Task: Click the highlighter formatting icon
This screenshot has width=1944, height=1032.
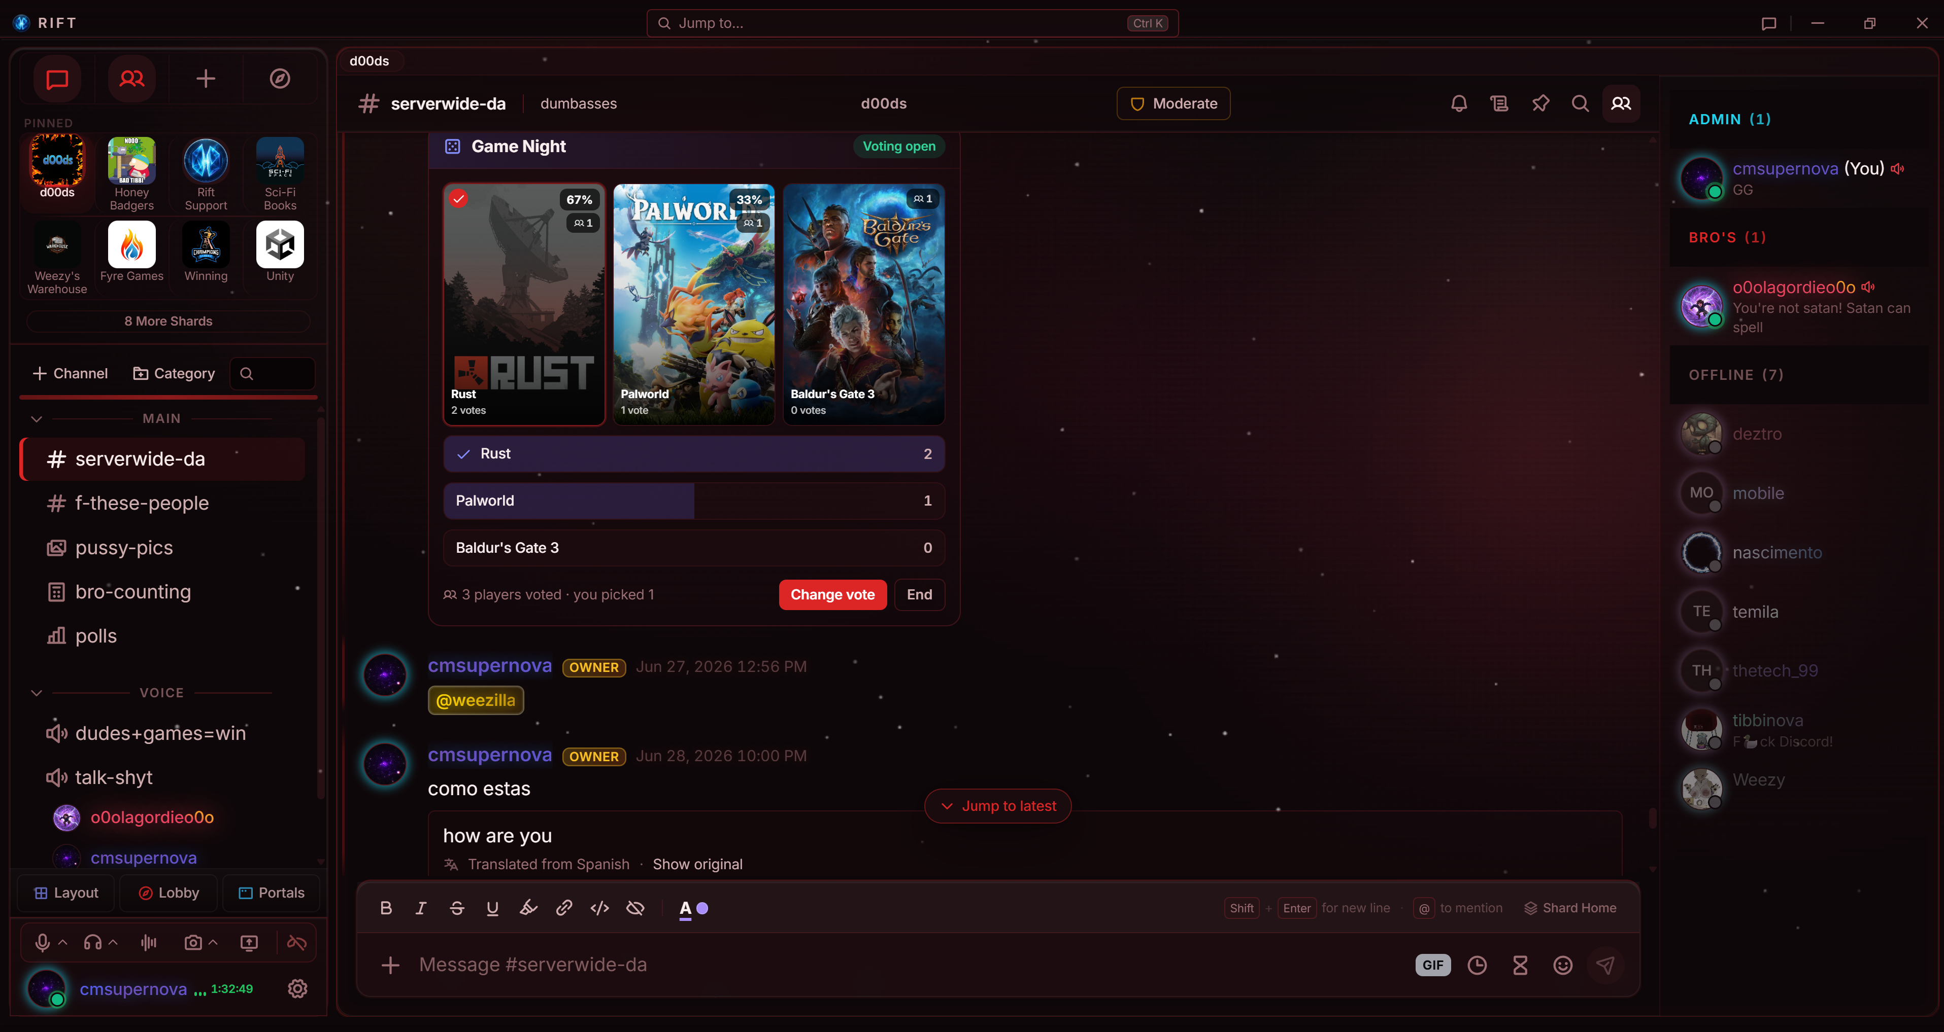Action: [x=528, y=908]
